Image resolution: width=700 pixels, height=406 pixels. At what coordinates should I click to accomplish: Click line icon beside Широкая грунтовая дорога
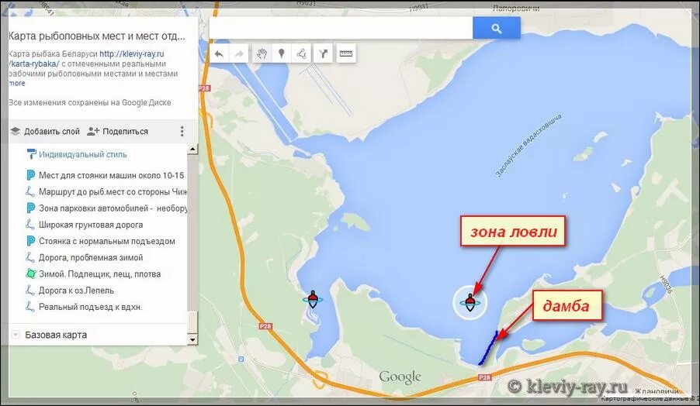coord(30,225)
